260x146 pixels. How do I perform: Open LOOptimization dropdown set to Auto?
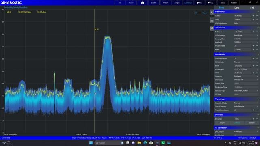click(246, 23)
